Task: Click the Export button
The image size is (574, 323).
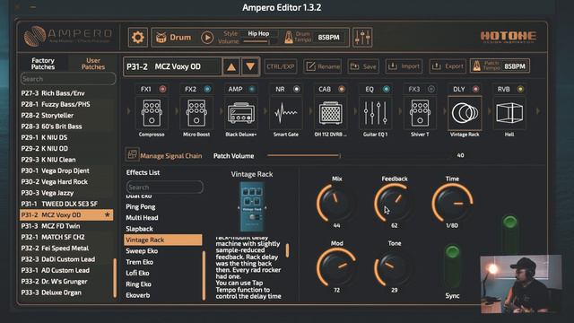Action: pyautogui.click(x=448, y=66)
